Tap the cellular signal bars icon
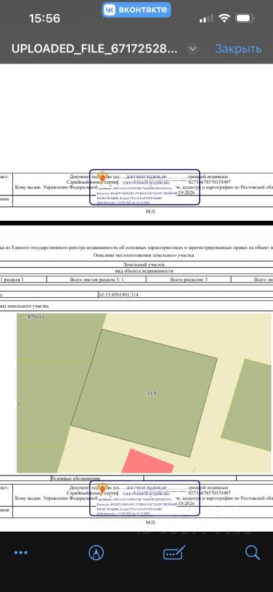This screenshot has height=592, width=273. [x=207, y=18]
